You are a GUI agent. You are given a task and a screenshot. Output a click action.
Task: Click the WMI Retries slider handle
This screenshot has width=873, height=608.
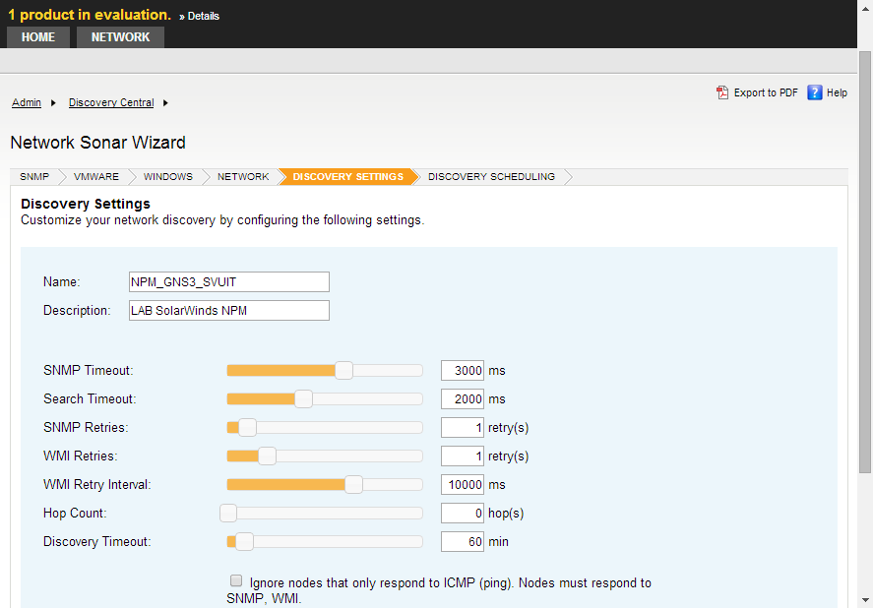[x=268, y=456]
